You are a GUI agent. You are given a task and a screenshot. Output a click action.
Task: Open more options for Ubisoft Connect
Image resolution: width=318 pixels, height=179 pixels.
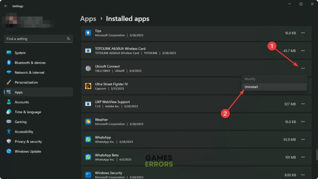[x=303, y=68]
